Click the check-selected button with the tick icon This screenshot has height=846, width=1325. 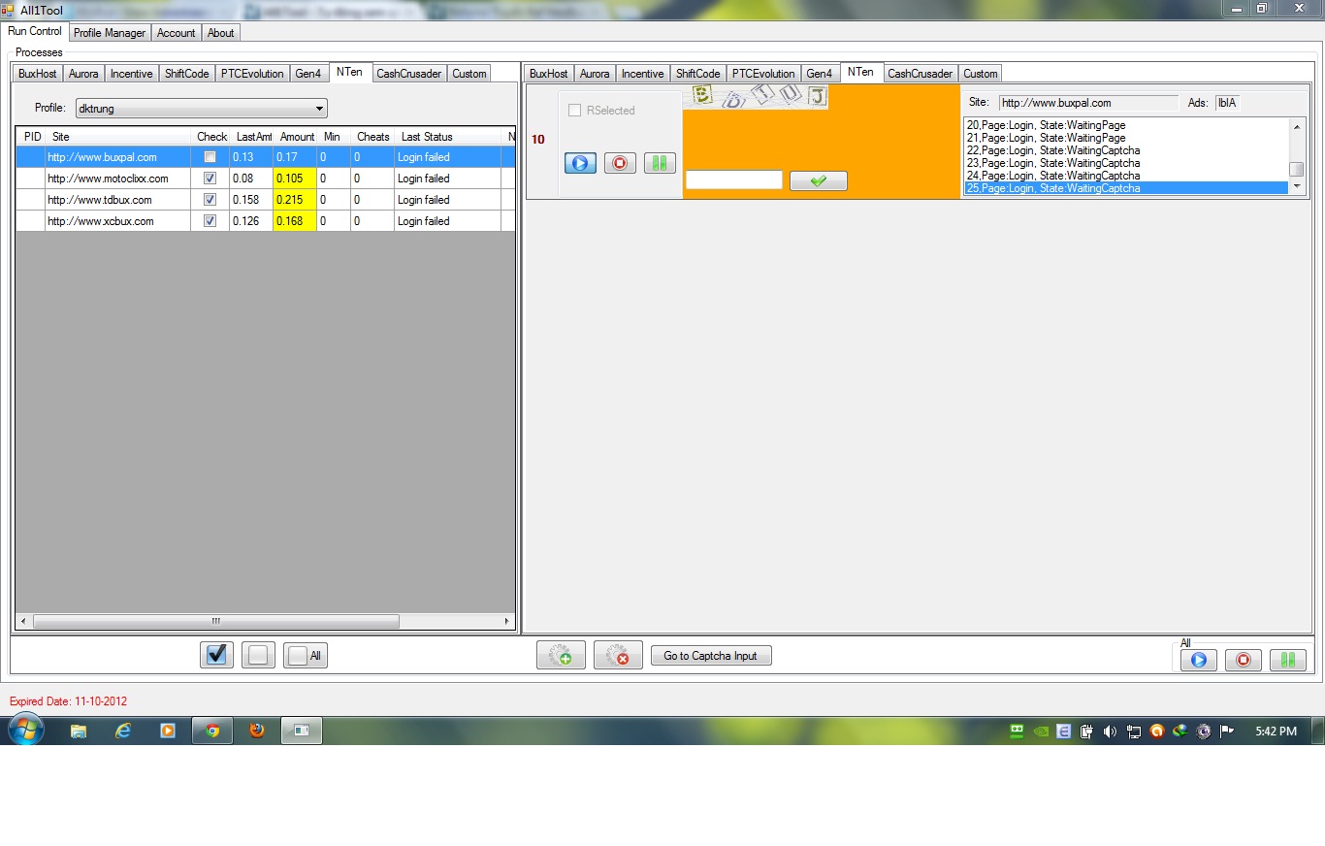tap(216, 656)
